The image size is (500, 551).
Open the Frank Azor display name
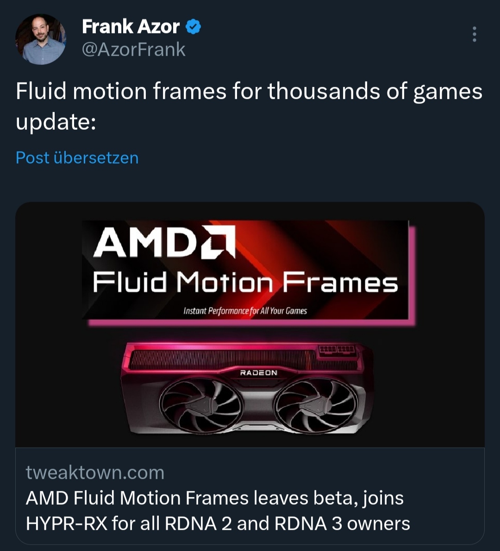coord(131,27)
